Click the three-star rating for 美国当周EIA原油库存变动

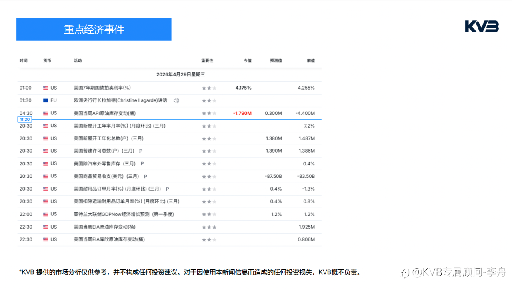click(209, 227)
